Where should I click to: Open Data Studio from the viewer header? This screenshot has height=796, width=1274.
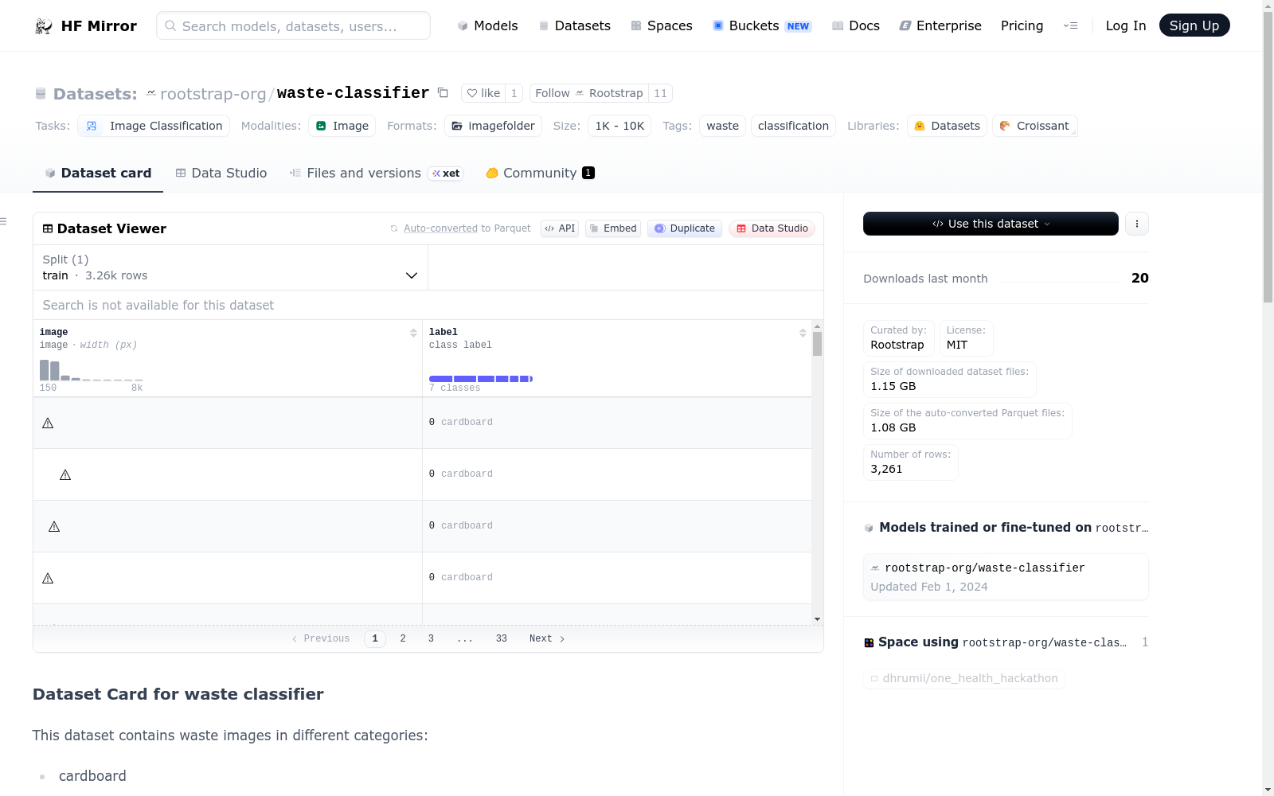coord(772,228)
